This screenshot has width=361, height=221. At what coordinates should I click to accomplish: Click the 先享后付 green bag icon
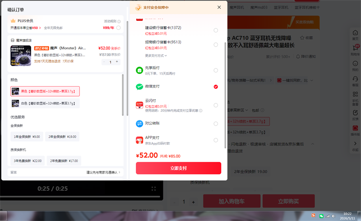139,70
